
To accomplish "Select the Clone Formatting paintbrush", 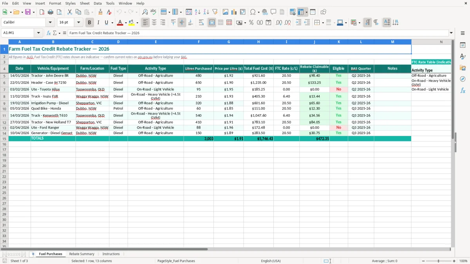I will coord(101,12).
